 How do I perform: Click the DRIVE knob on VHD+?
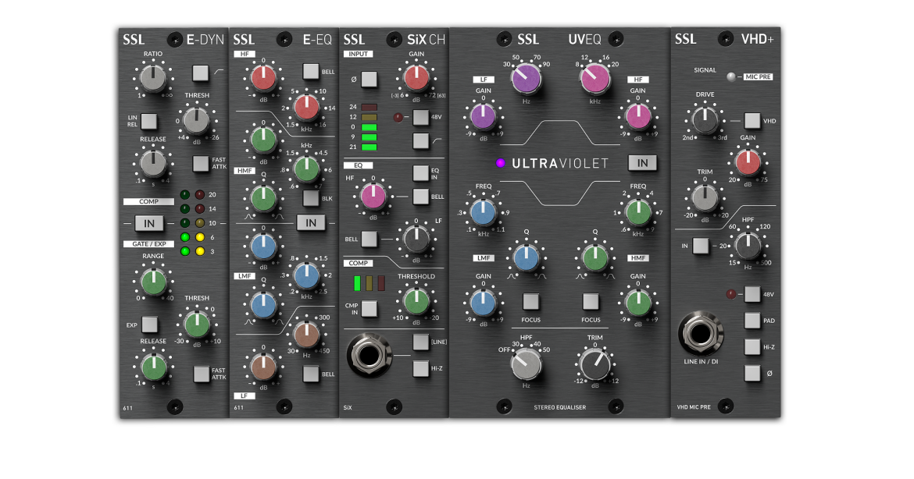705,120
